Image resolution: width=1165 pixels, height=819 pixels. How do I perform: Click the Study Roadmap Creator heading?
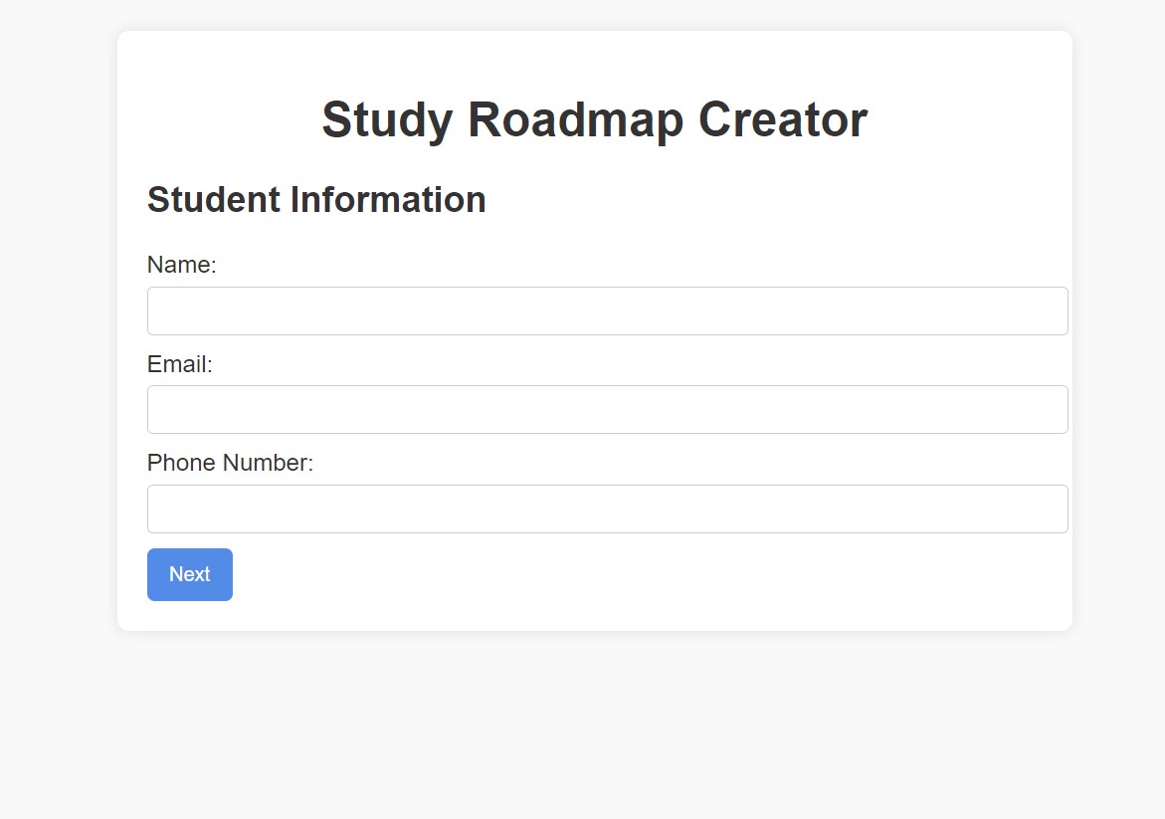pos(594,119)
